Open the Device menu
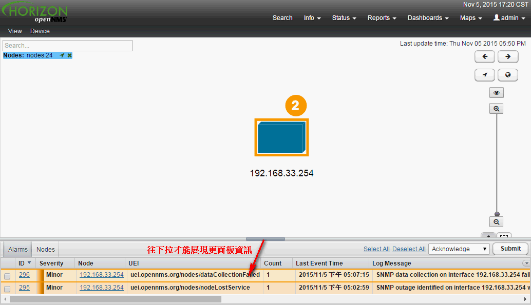531x305 pixels. 40,31
